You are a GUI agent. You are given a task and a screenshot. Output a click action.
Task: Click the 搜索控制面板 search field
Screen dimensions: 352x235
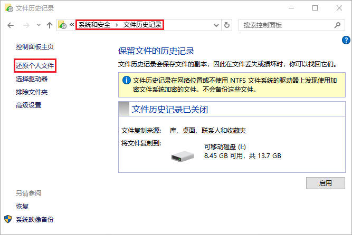coord(287,25)
